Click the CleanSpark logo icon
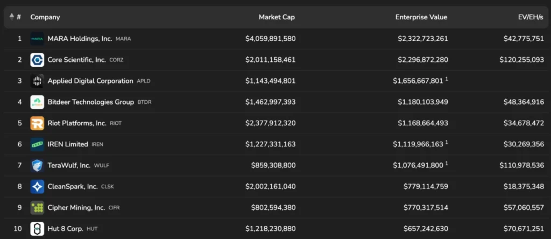Image resolution: width=551 pixels, height=239 pixels. tap(37, 186)
